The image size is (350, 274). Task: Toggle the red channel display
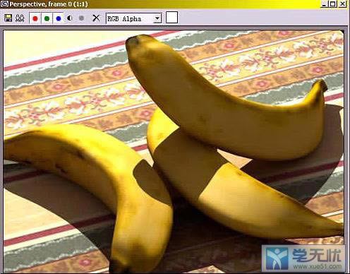[x=35, y=18]
